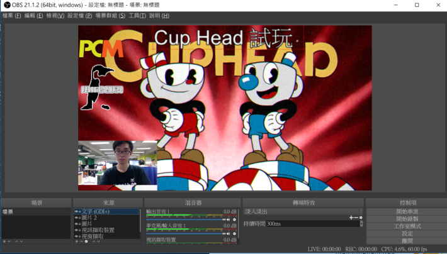The image size is (447, 254).
Task: Open 設定 settings button
Action: 407,233
